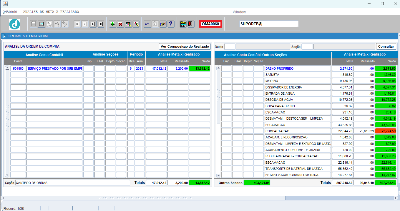Select SERVIÇO PRESTADO POR SUB-EMPR description cell
400x211 pixels.
tap(54, 68)
